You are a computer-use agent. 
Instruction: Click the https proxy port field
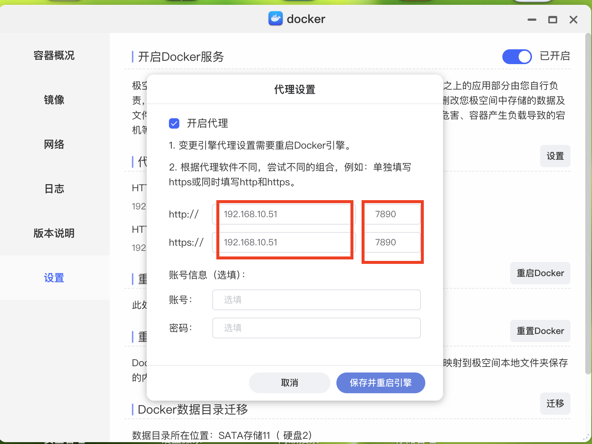click(392, 242)
